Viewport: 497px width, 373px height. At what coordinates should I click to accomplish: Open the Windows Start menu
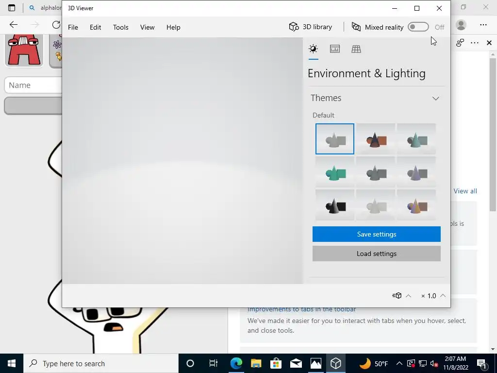click(12, 363)
